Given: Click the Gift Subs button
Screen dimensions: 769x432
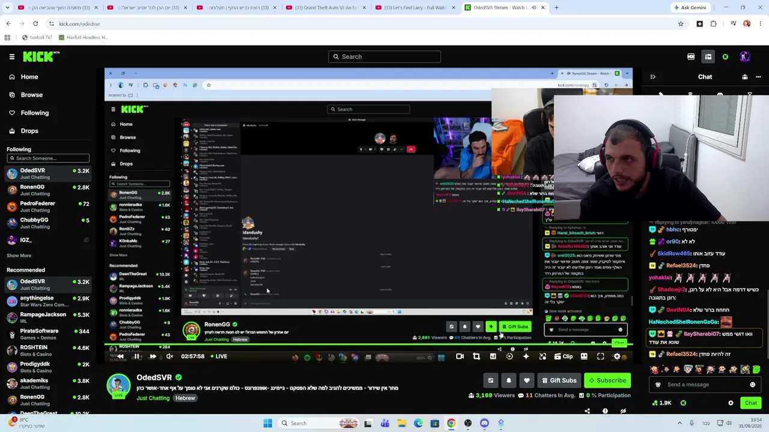Looking at the screenshot, I should point(559,380).
